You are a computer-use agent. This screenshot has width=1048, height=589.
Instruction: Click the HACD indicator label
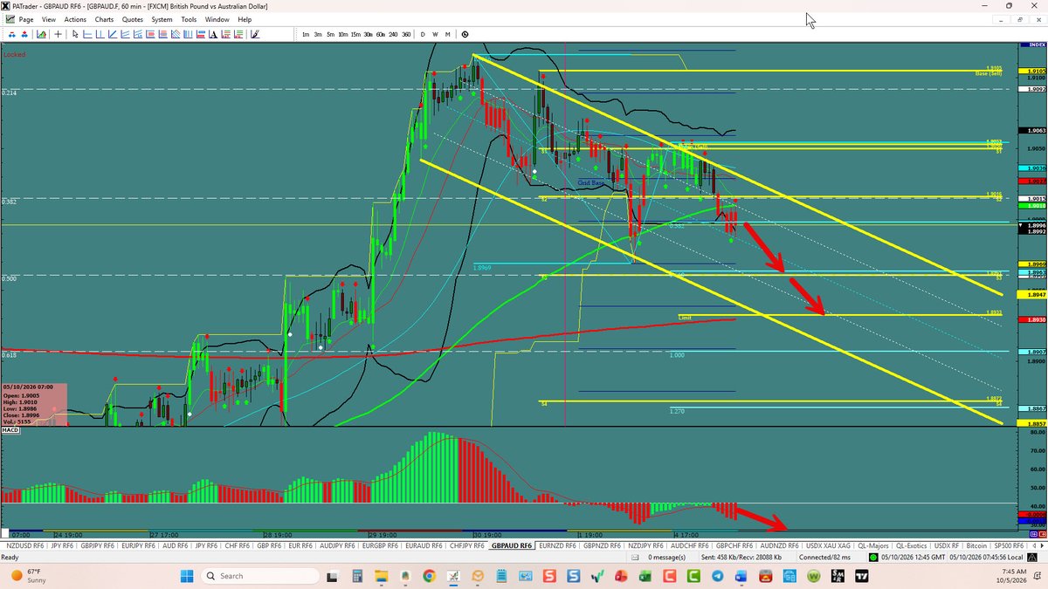point(10,430)
